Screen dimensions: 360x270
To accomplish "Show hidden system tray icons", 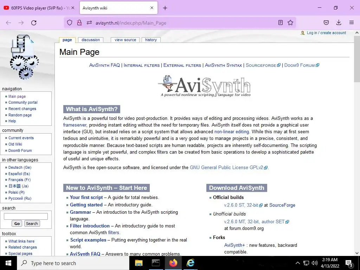I will click(x=297, y=263).
